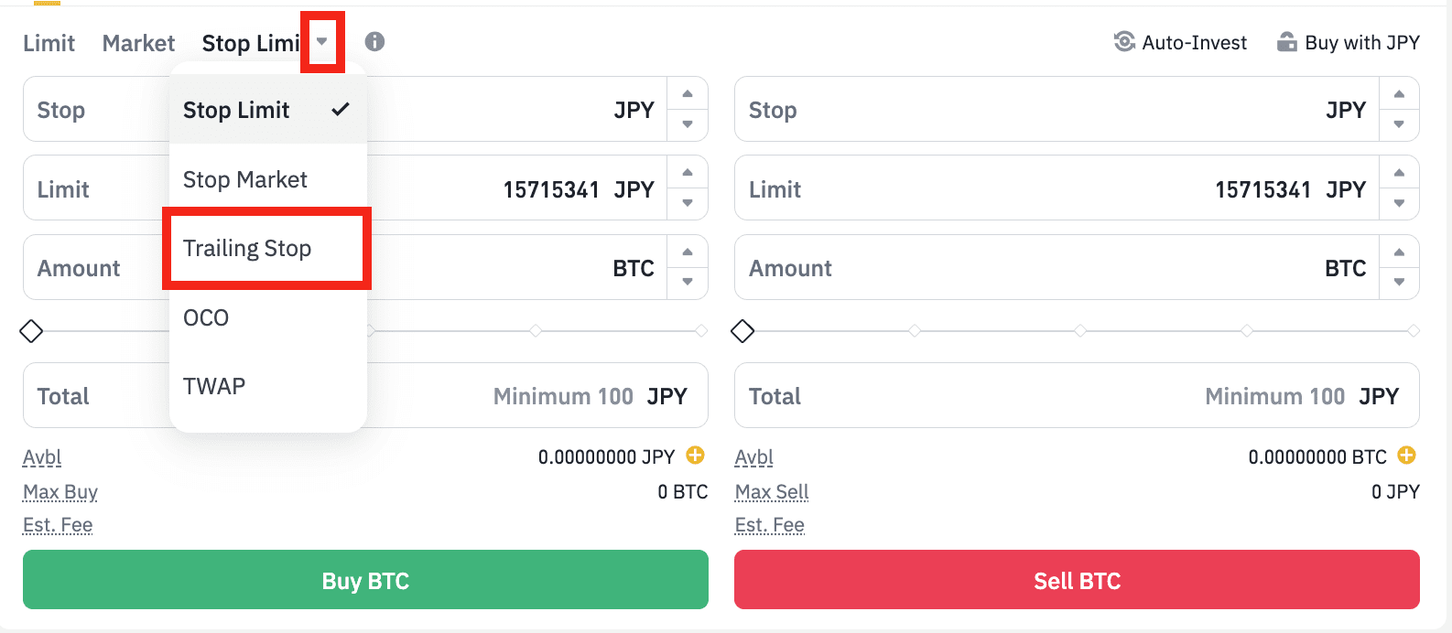Click the Buy with JPY card icon
Screen dimensions: 1452x633
point(1287,42)
